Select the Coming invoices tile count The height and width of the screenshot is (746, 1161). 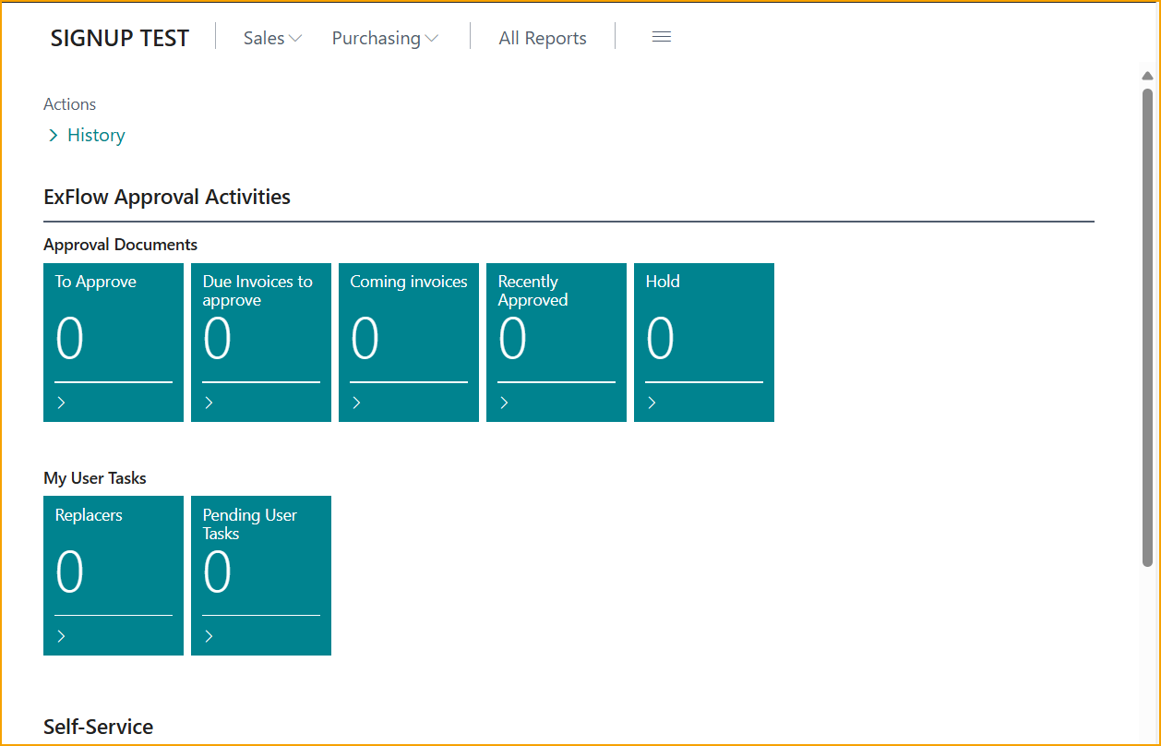365,339
